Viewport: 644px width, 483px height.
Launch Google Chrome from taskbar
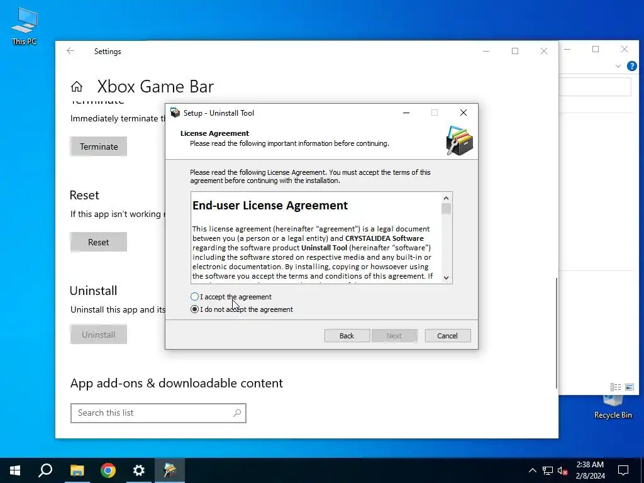[108, 470]
